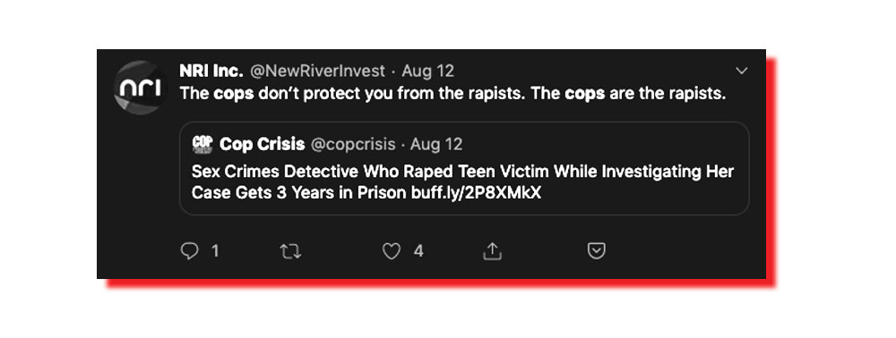Viewport: 896px width, 338px height.
Task: Click the like count number 4
Action: click(418, 251)
